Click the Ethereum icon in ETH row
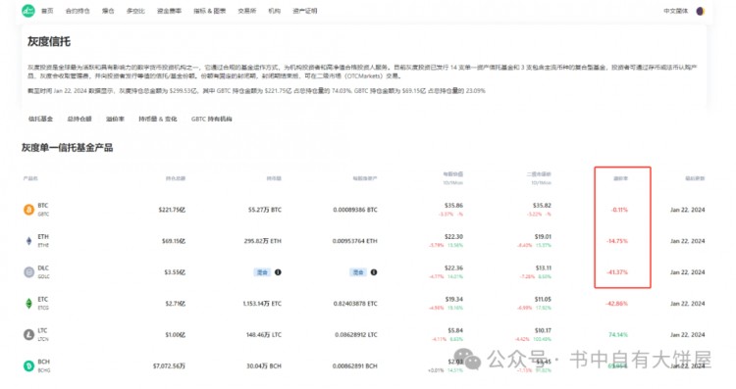Screen dimensions: 736x389 coord(28,241)
